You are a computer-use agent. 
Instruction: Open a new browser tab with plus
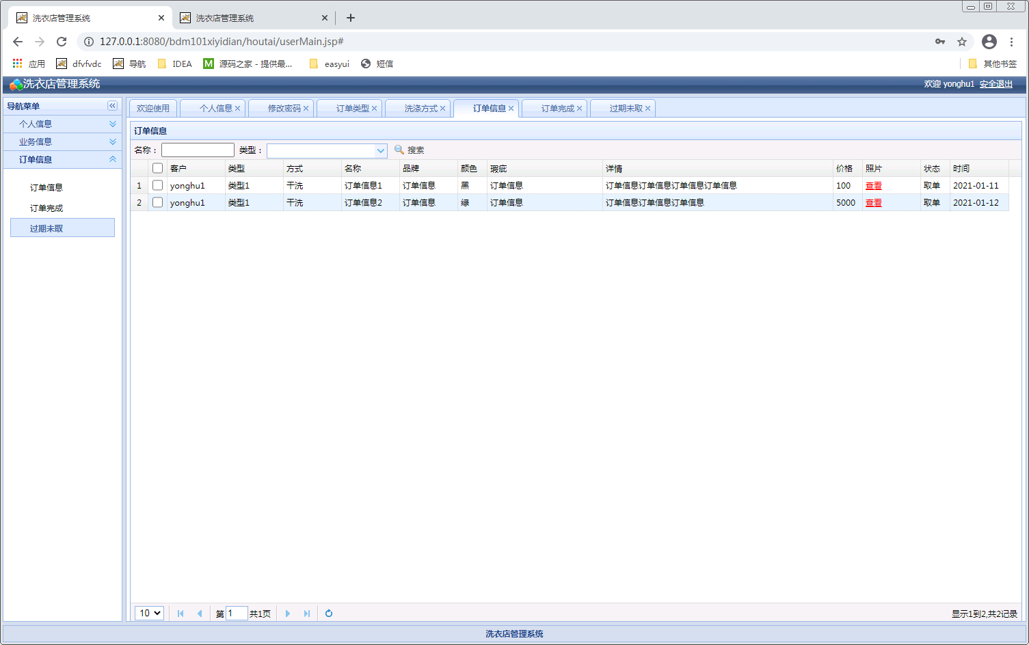tap(351, 18)
